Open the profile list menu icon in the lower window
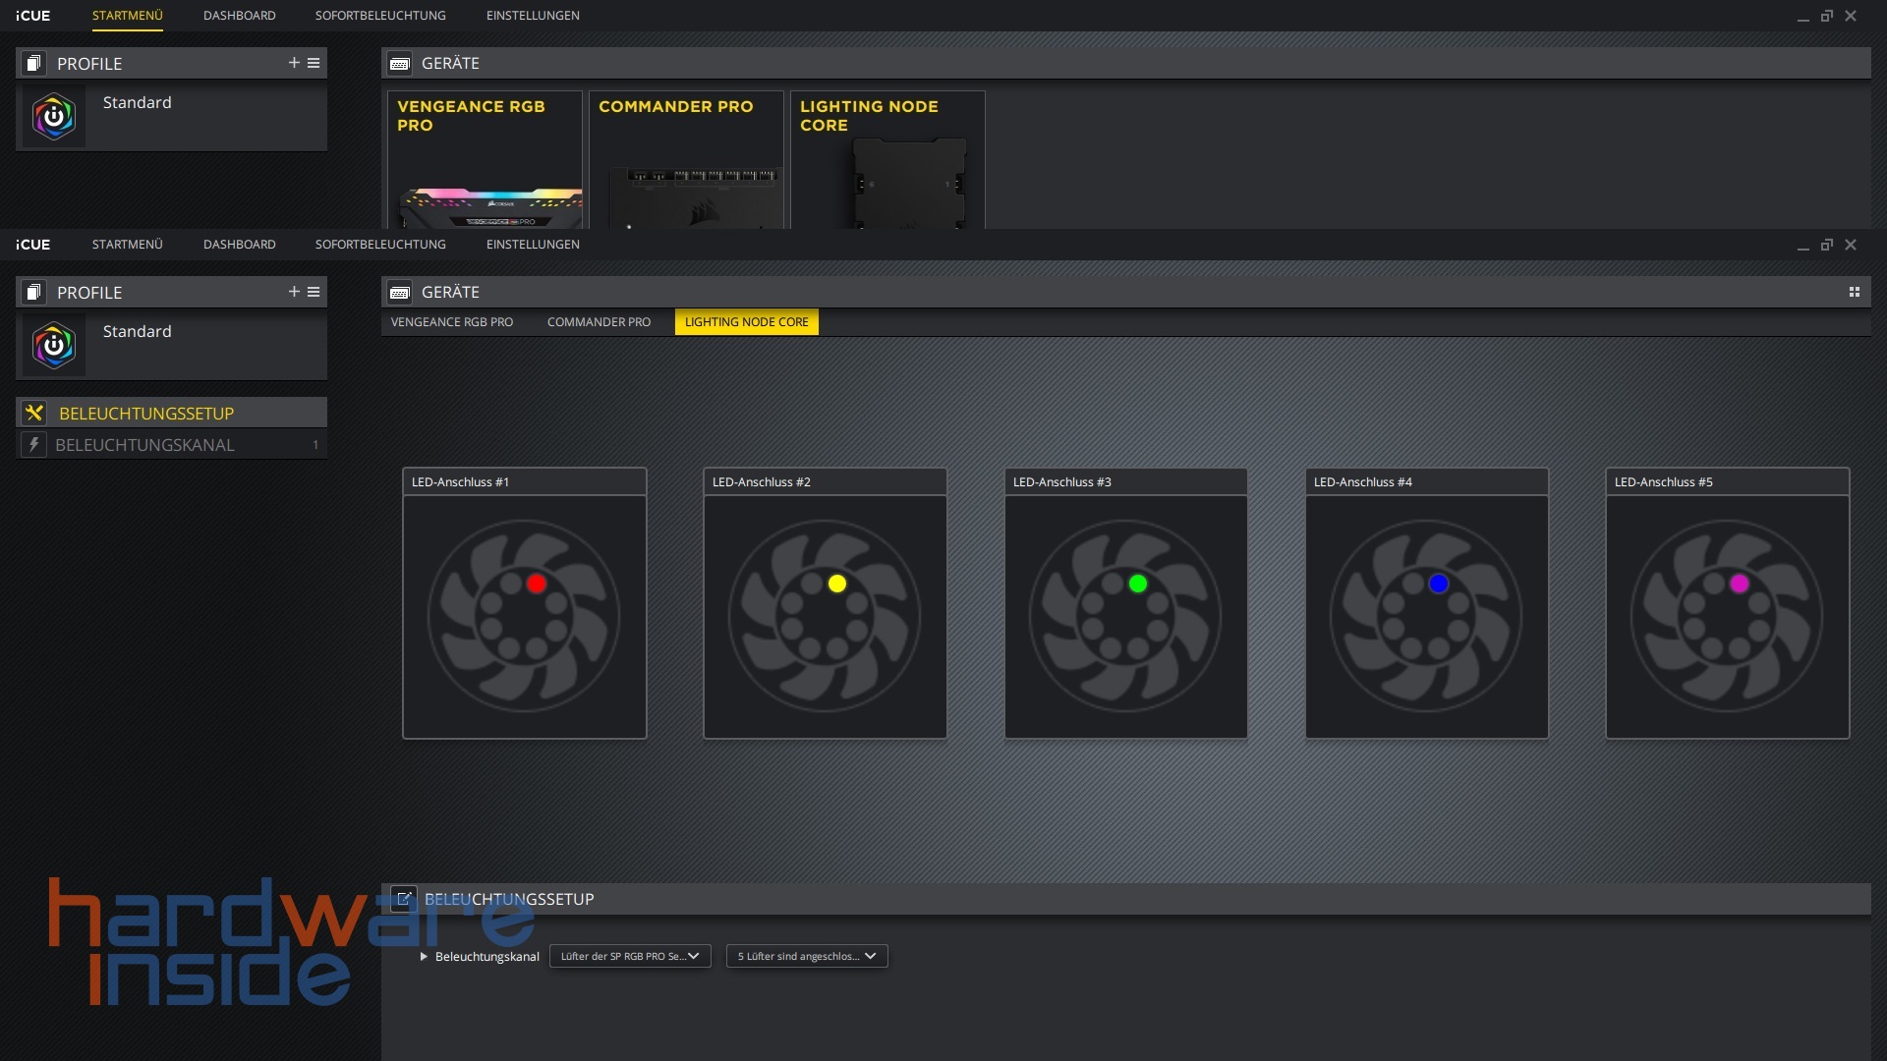This screenshot has height=1061, width=1887. [x=314, y=292]
